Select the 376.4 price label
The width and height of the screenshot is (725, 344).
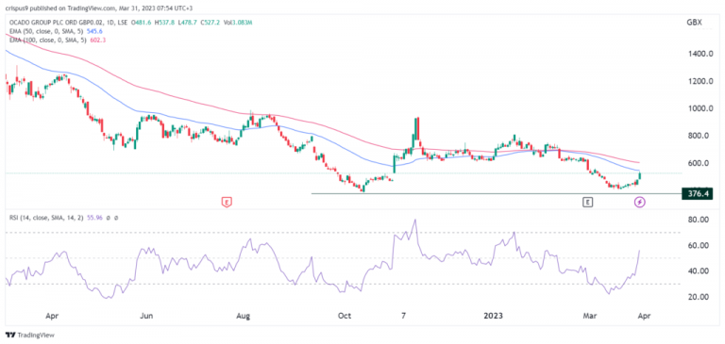coord(698,194)
